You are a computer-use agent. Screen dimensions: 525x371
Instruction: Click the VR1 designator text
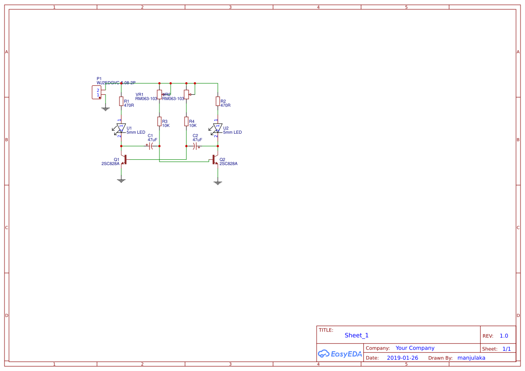click(x=139, y=95)
